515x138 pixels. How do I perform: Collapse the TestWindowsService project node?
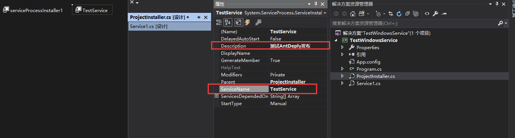coord(336,40)
